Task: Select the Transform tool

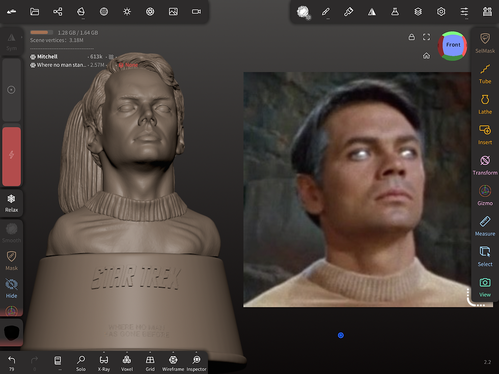Action: pyautogui.click(x=485, y=165)
